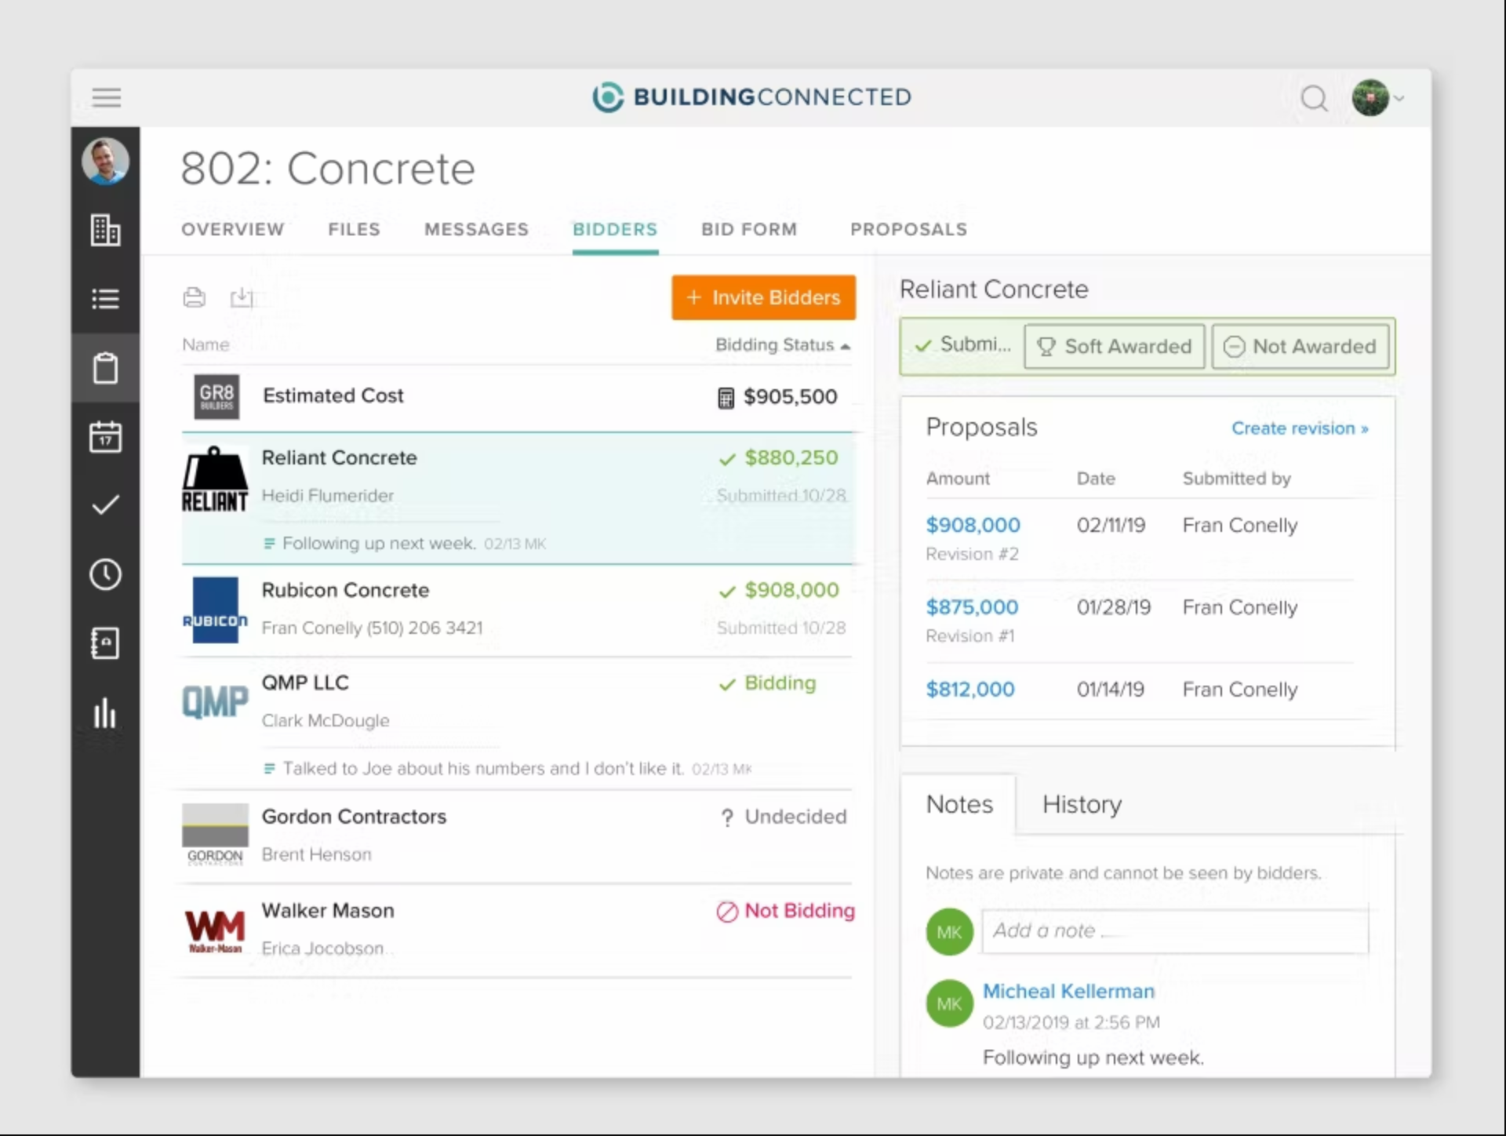Open the address book sidebar icon
The width and height of the screenshot is (1506, 1136).
pos(105,643)
